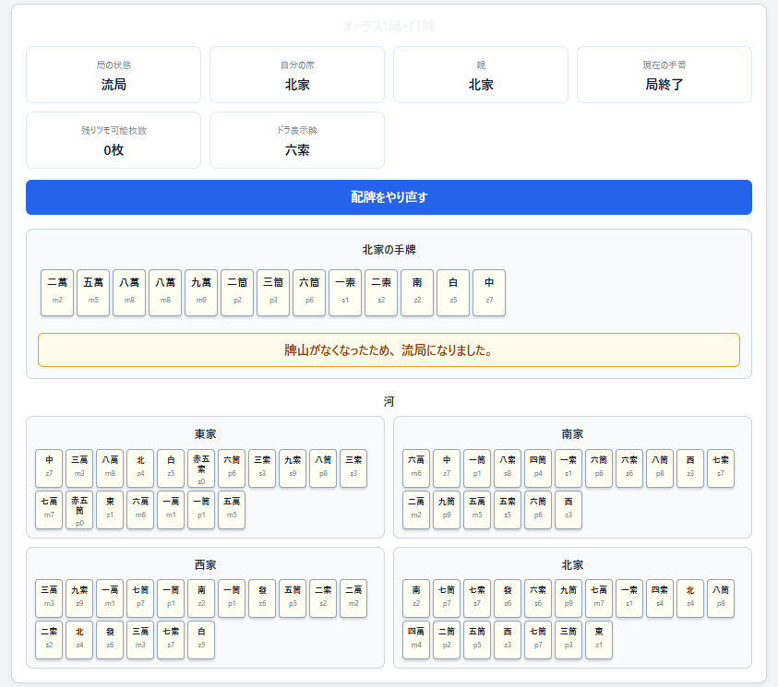Click the 八索 tile in 南家's river
This screenshot has width=778, height=687.
508,468
